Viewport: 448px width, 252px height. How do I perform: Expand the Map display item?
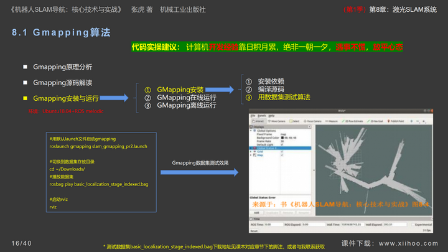(251, 155)
